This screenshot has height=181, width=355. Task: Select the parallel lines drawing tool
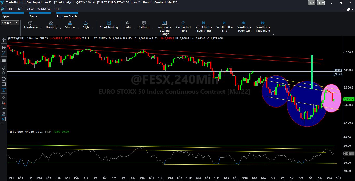click(4, 97)
